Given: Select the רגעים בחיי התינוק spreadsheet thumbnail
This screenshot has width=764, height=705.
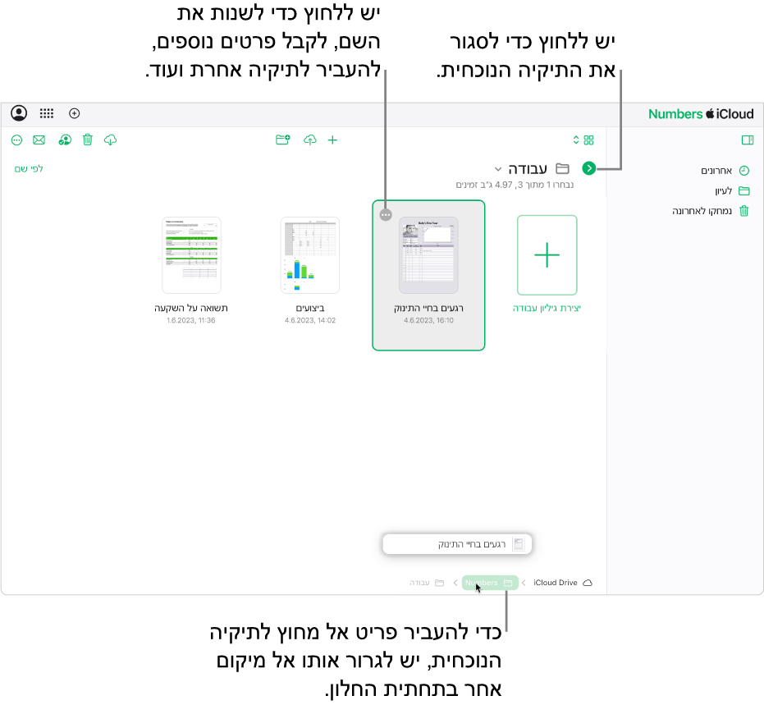Looking at the screenshot, I should 428,255.
